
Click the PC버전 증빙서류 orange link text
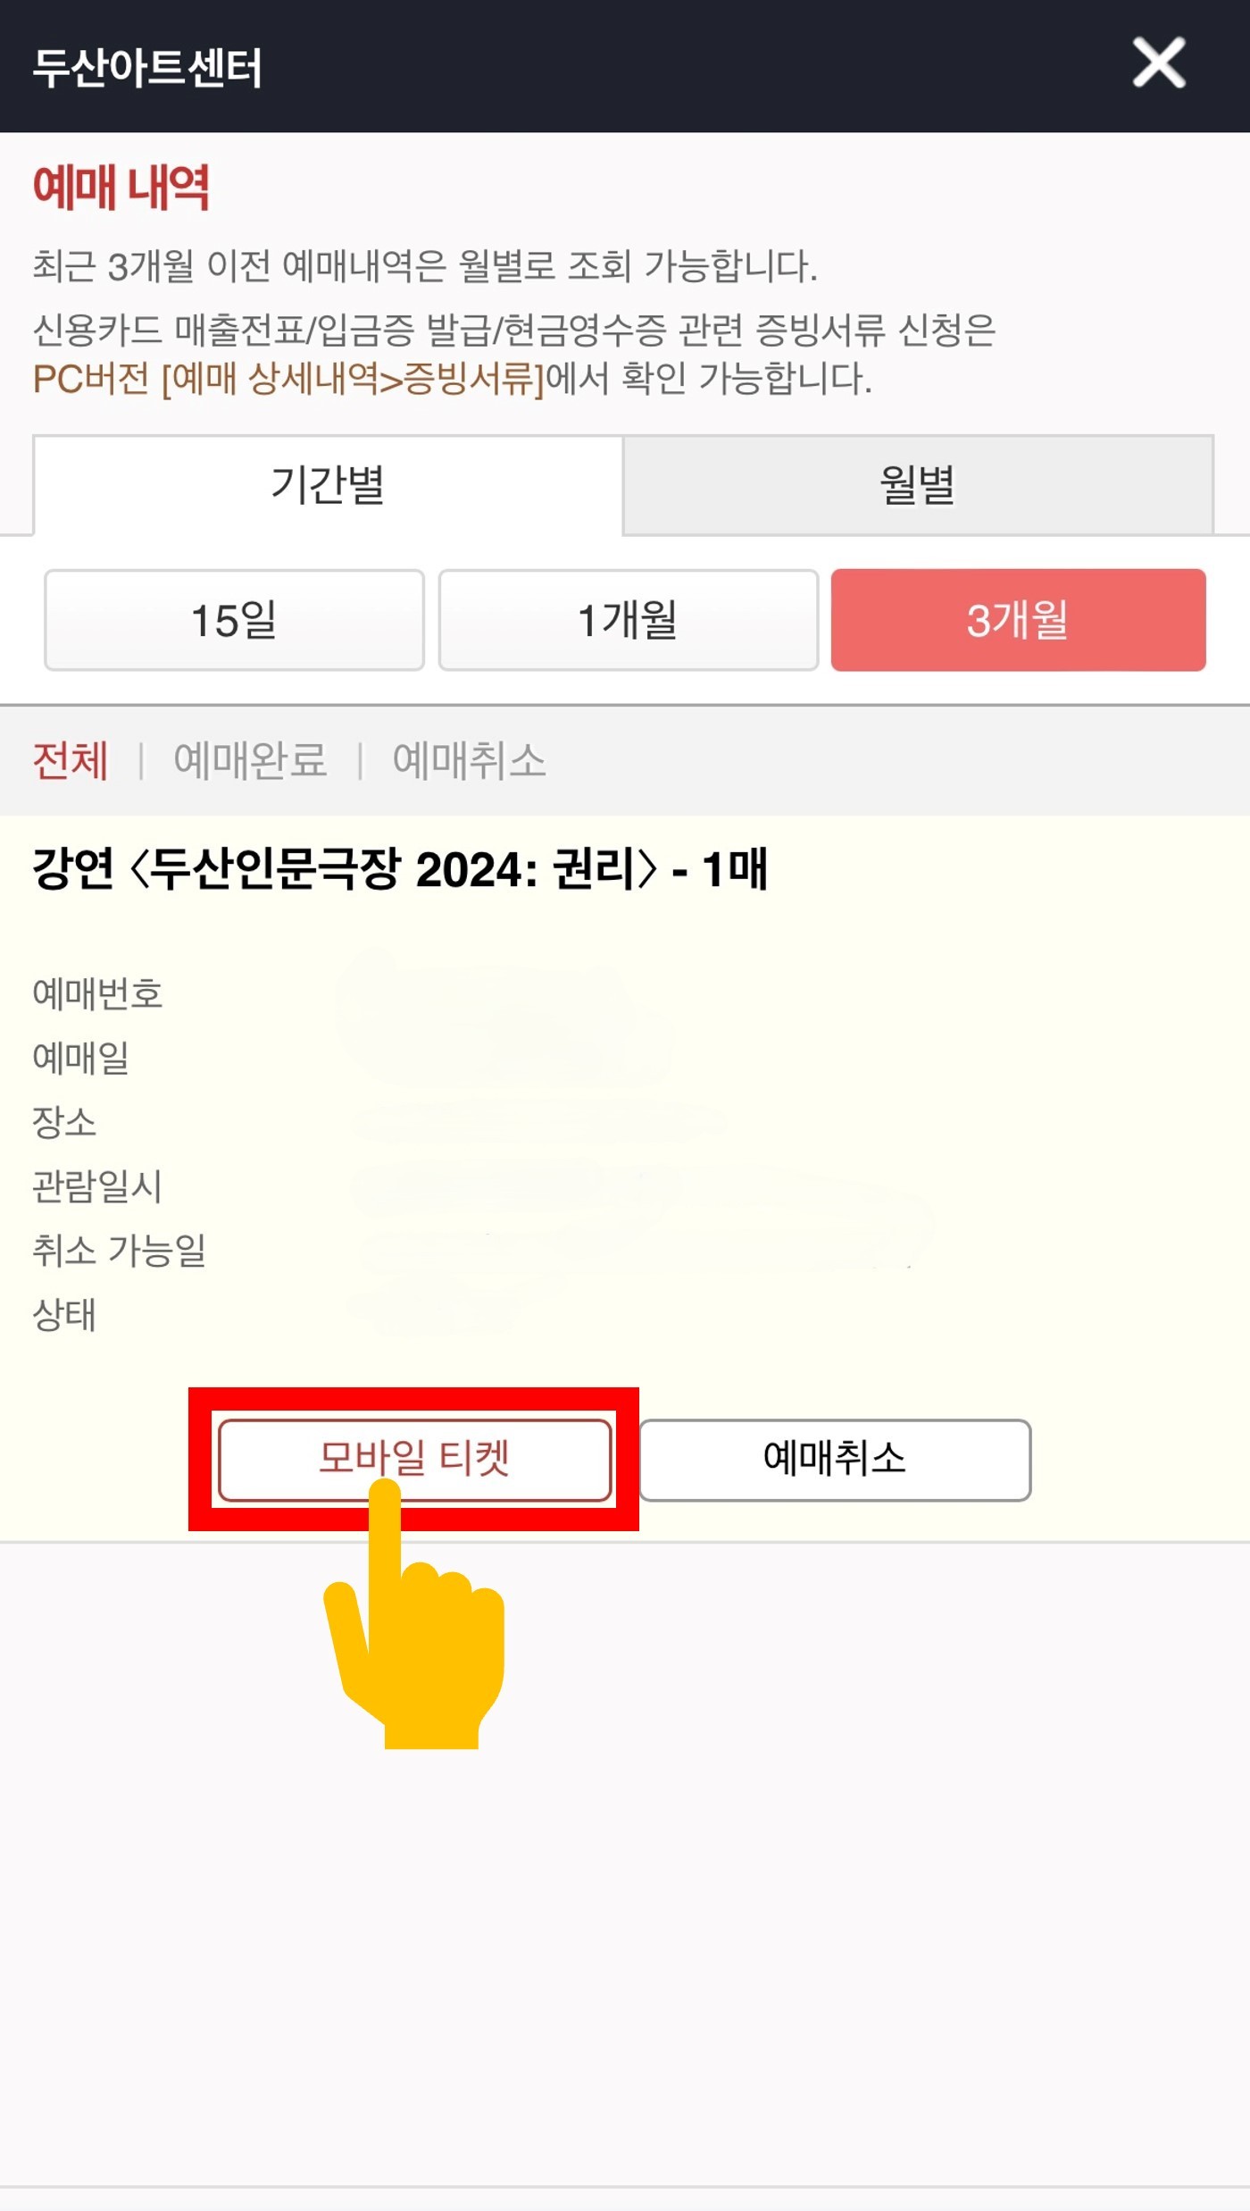coord(287,379)
